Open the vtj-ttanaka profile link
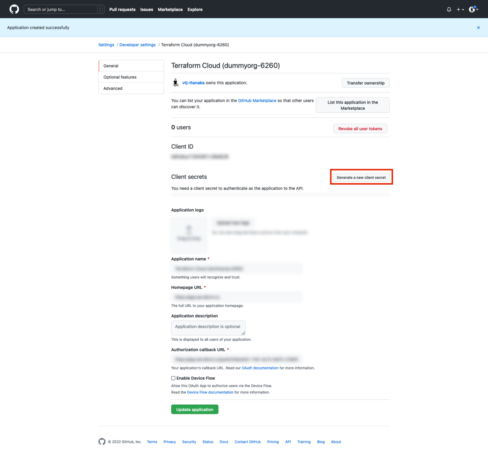This screenshot has width=488, height=460. tap(193, 83)
